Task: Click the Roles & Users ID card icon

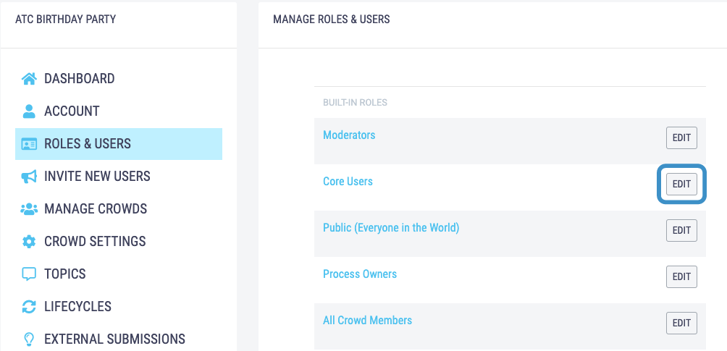Action: (29, 144)
